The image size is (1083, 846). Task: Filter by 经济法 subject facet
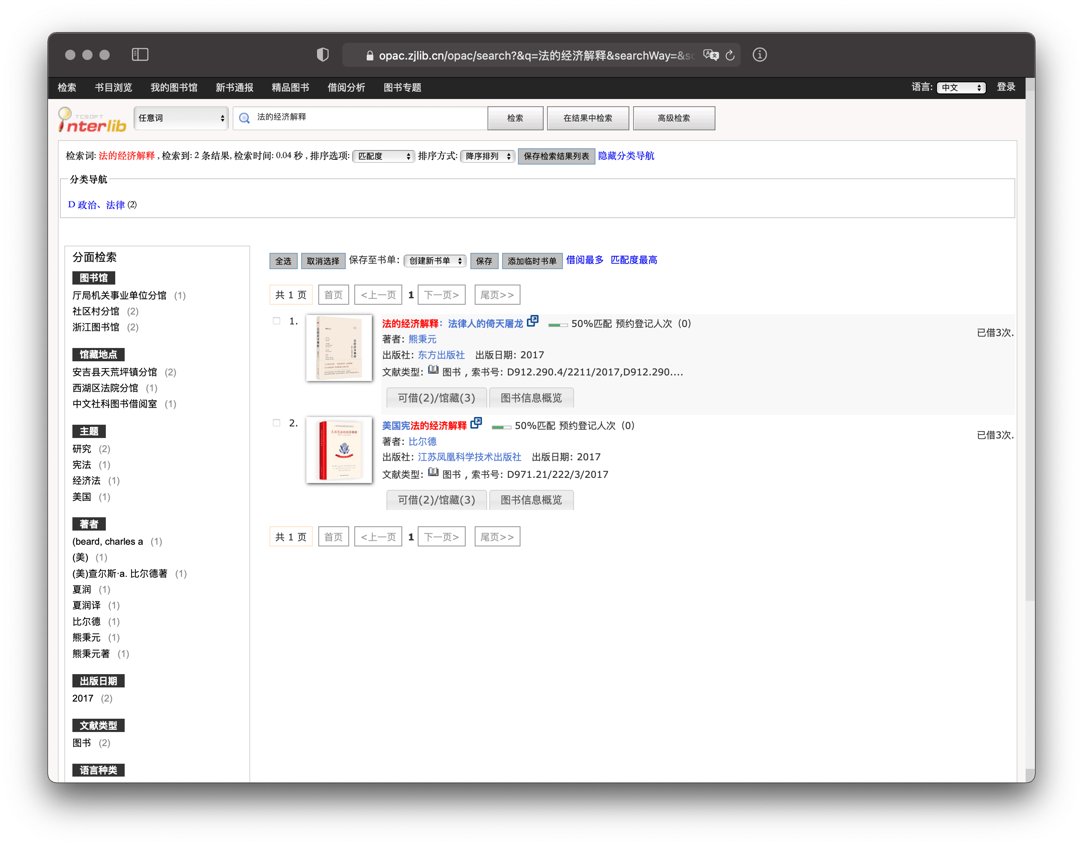tap(86, 481)
